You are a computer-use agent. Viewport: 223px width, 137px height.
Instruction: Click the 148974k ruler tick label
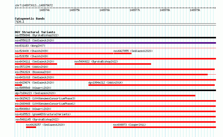[45, 10]
